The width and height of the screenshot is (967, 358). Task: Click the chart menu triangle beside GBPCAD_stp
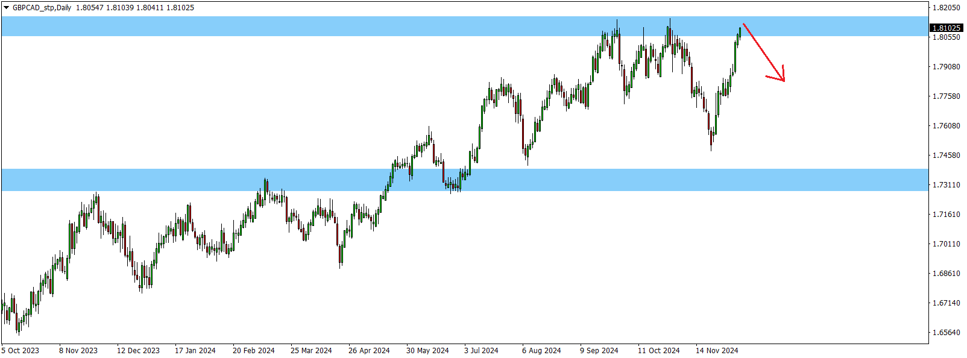click(x=7, y=8)
